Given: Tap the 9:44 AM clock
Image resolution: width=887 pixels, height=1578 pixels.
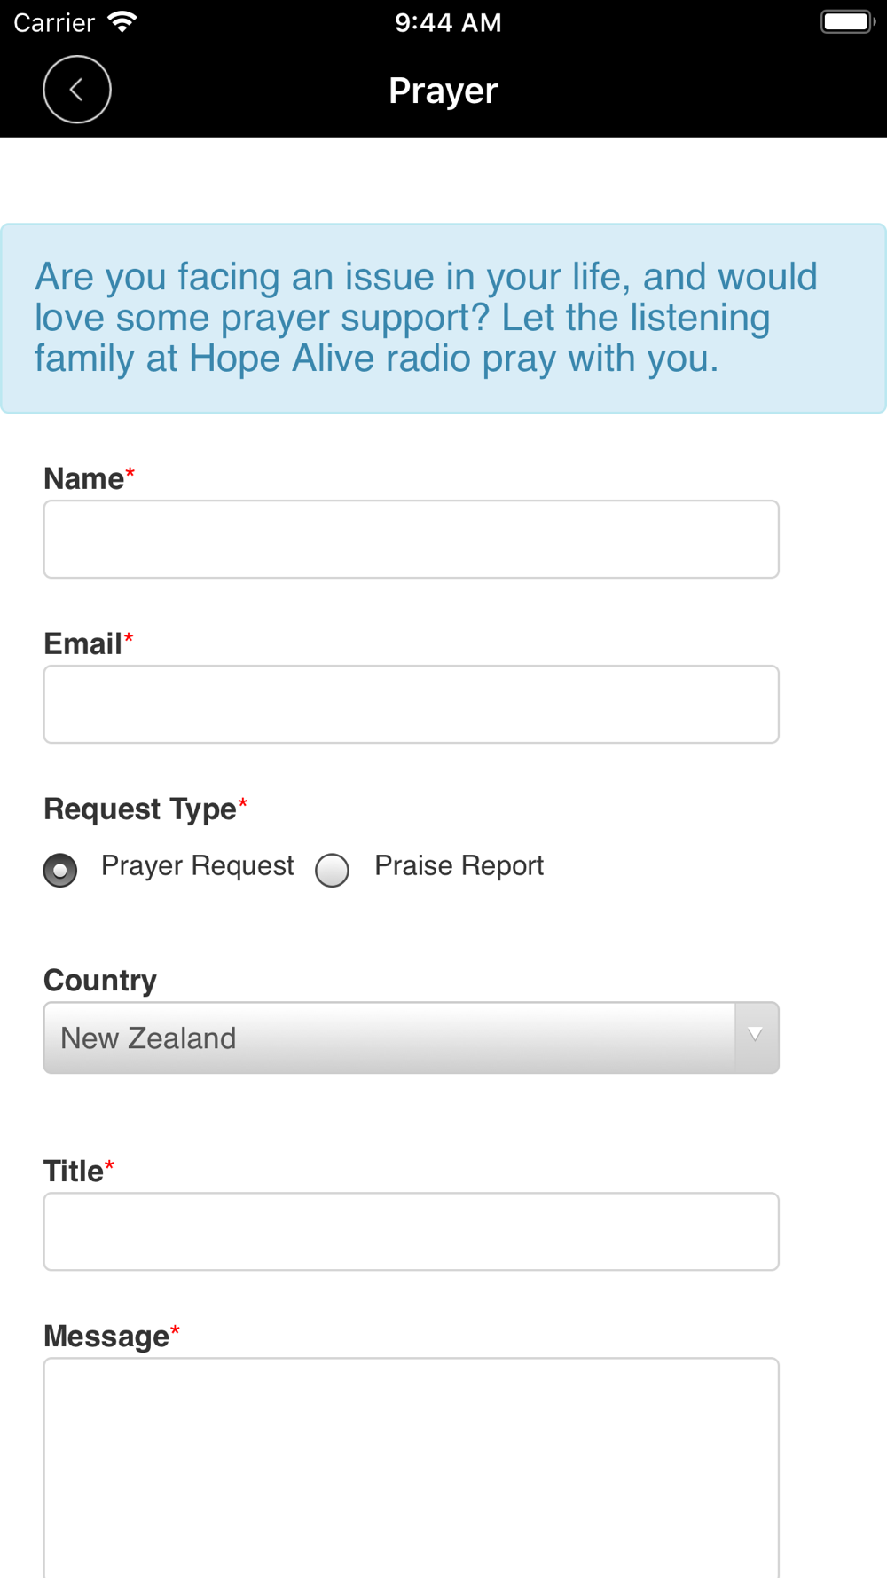Looking at the screenshot, I should click(x=448, y=22).
